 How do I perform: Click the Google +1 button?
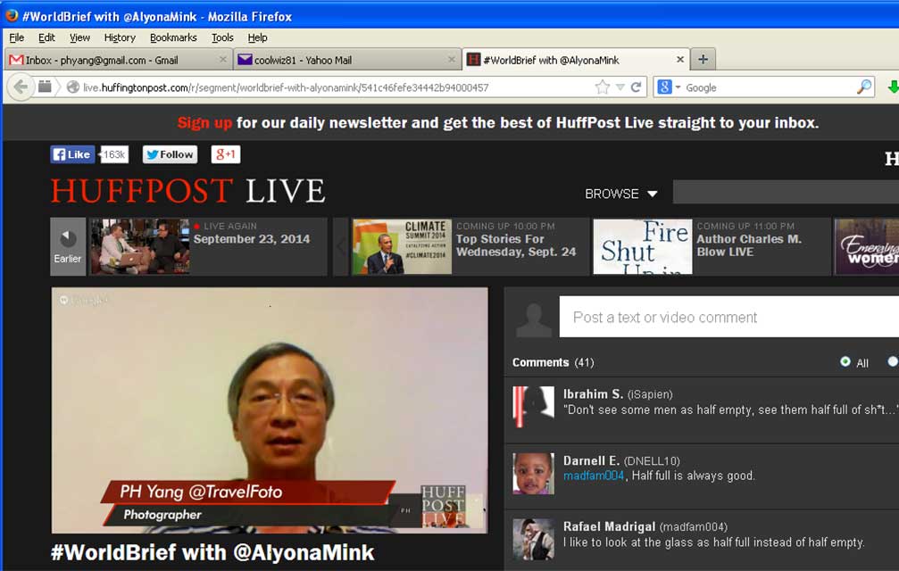pyautogui.click(x=225, y=154)
